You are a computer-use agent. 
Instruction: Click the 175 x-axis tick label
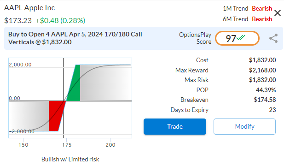[x=67, y=145]
